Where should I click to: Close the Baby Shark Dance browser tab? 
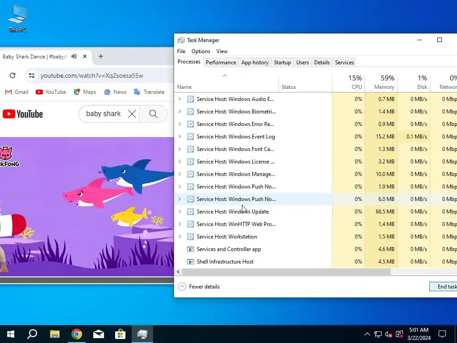pos(85,56)
